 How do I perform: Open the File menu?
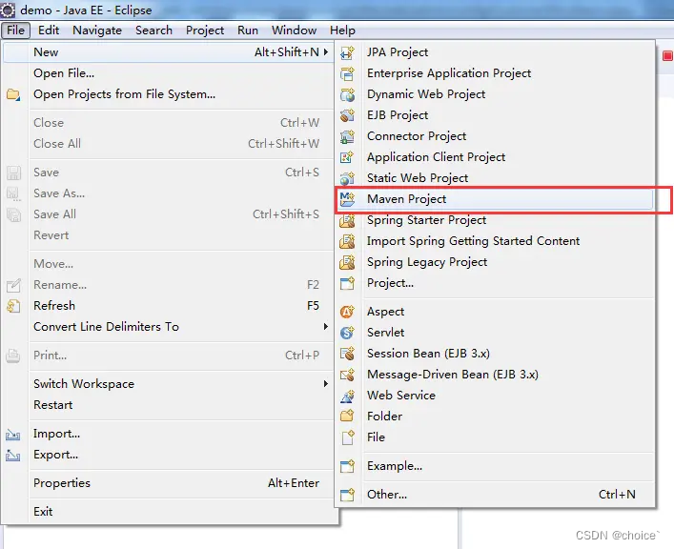[x=15, y=30]
